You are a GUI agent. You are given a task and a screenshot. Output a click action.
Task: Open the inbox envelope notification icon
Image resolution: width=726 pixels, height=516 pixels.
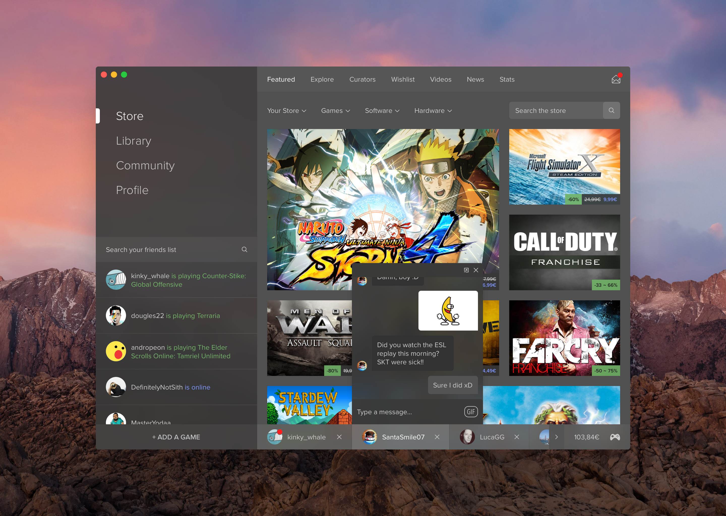pyautogui.click(x=616, y=79)
